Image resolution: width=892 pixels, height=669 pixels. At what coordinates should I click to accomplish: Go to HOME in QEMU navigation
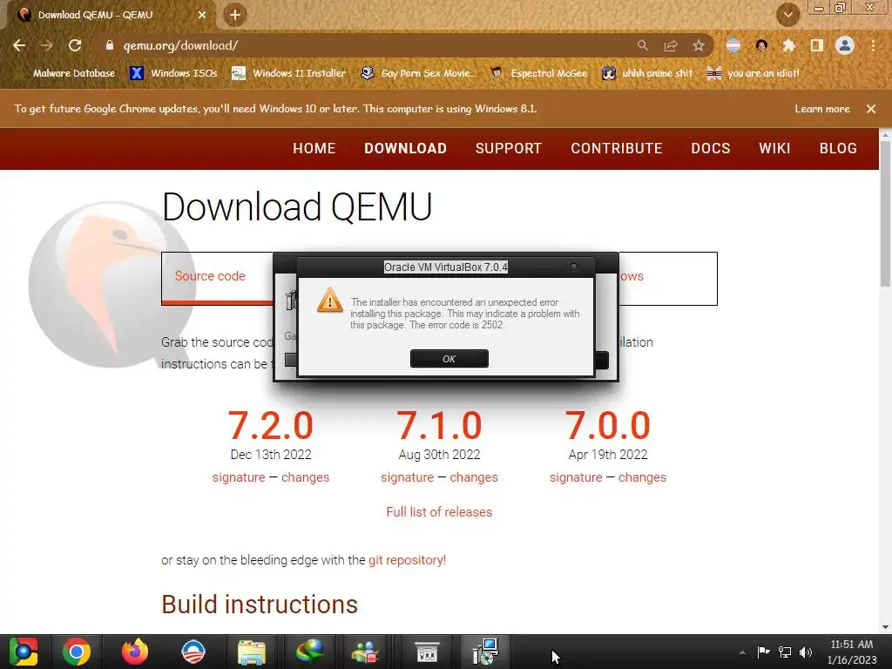[314, 148]
